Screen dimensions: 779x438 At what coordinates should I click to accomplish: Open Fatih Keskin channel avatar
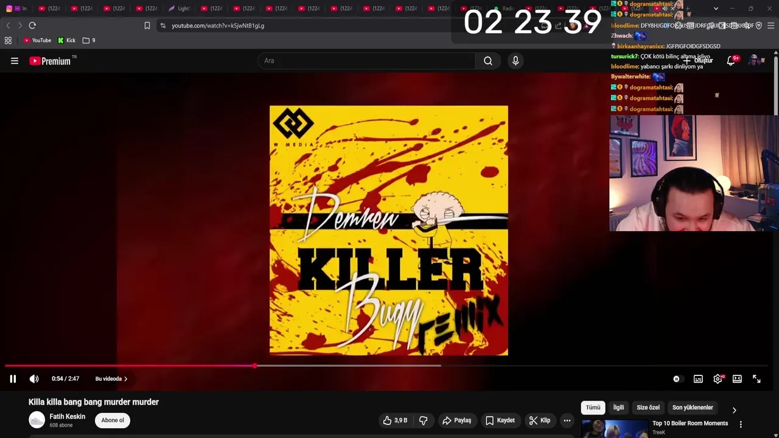point(37,420)
